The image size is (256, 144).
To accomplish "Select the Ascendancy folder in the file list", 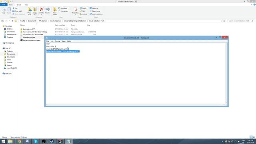I will point(29,29).
